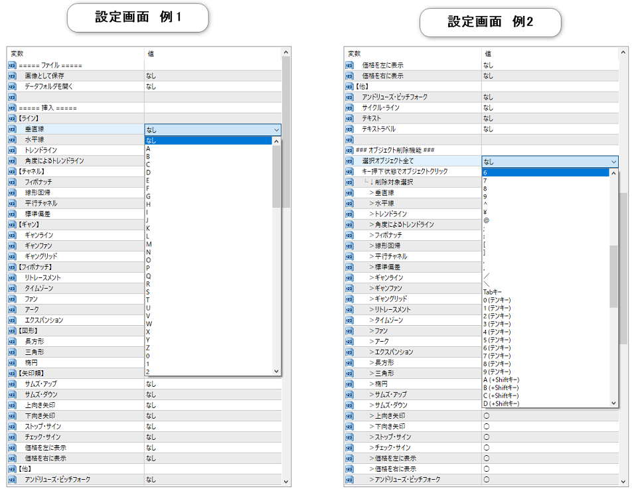Click ○ value of >チェック・サイン row
Image resolution: width=632 pixels, height=493 pixels.
tap(487, 448)
